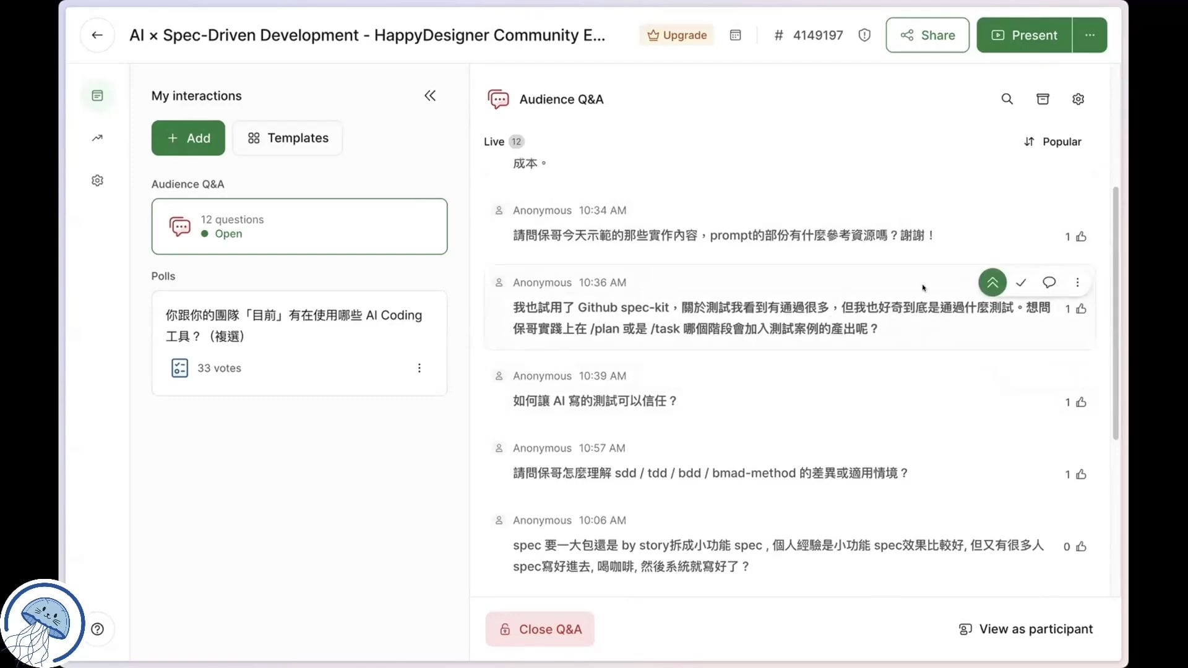
Task: Click the Close Q&A button
Action: coord(540,629)
